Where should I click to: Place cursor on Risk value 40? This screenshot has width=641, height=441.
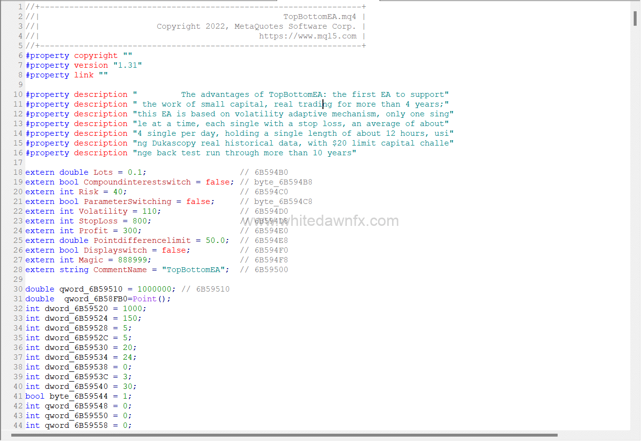pyautogui.click(x=117, y=192)
